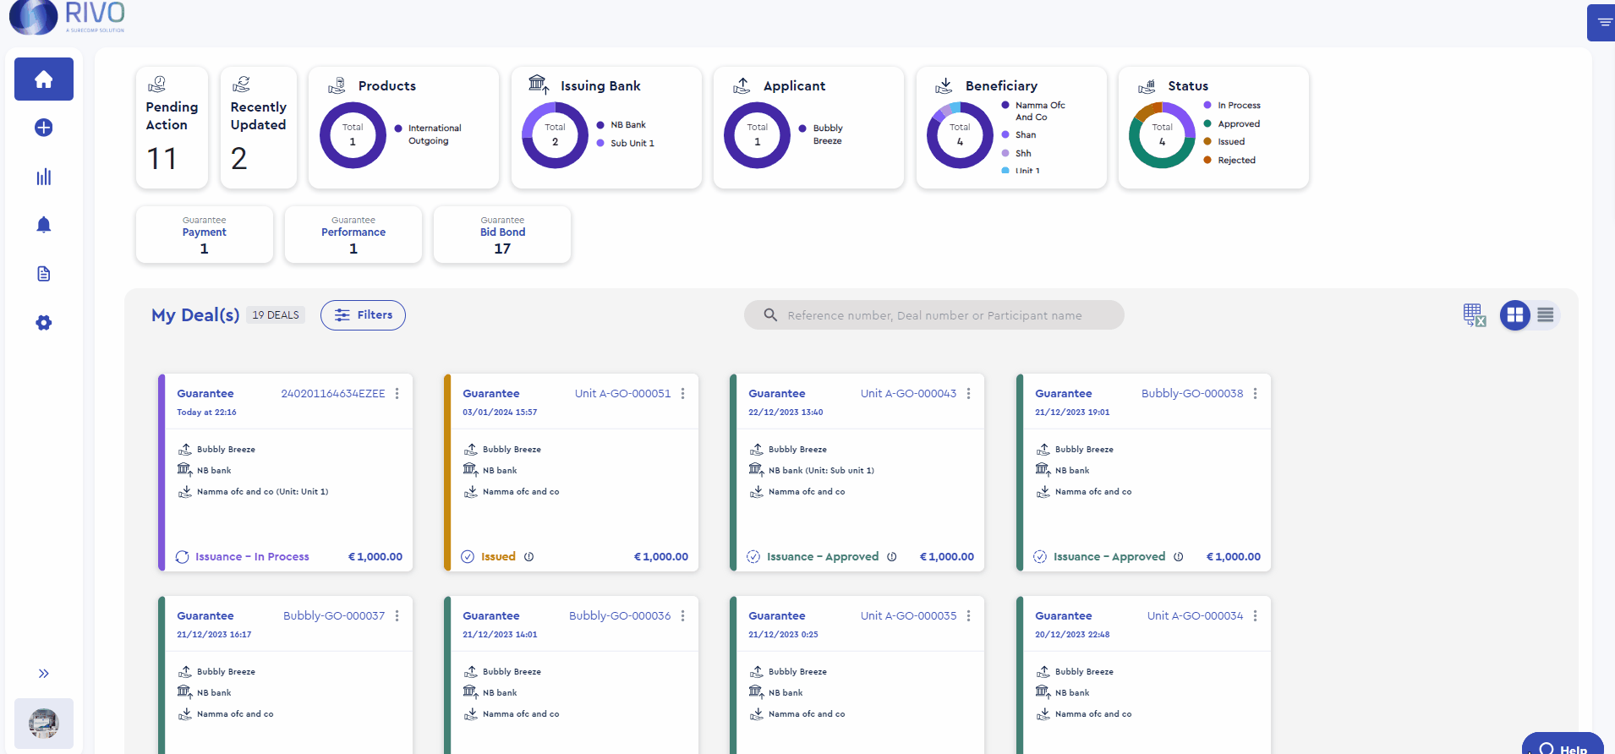Select Guarantee Bid Bond tab
The image size is (1615, 754).
(x=502, y=235)
